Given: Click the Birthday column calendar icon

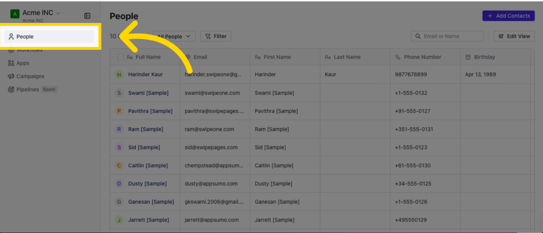Looking at the screenshot, I should pos(468,57).
